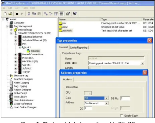Viewport: 155px width, 123px height.
Task: Open the Tools menu
Action: 25,8
